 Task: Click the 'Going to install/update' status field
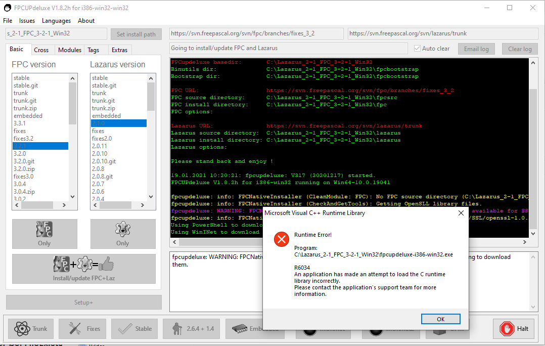point(289,49)
